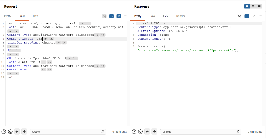Open the Request Hex tab
Screen dimensions: 266x138
[x=35, y=16]
